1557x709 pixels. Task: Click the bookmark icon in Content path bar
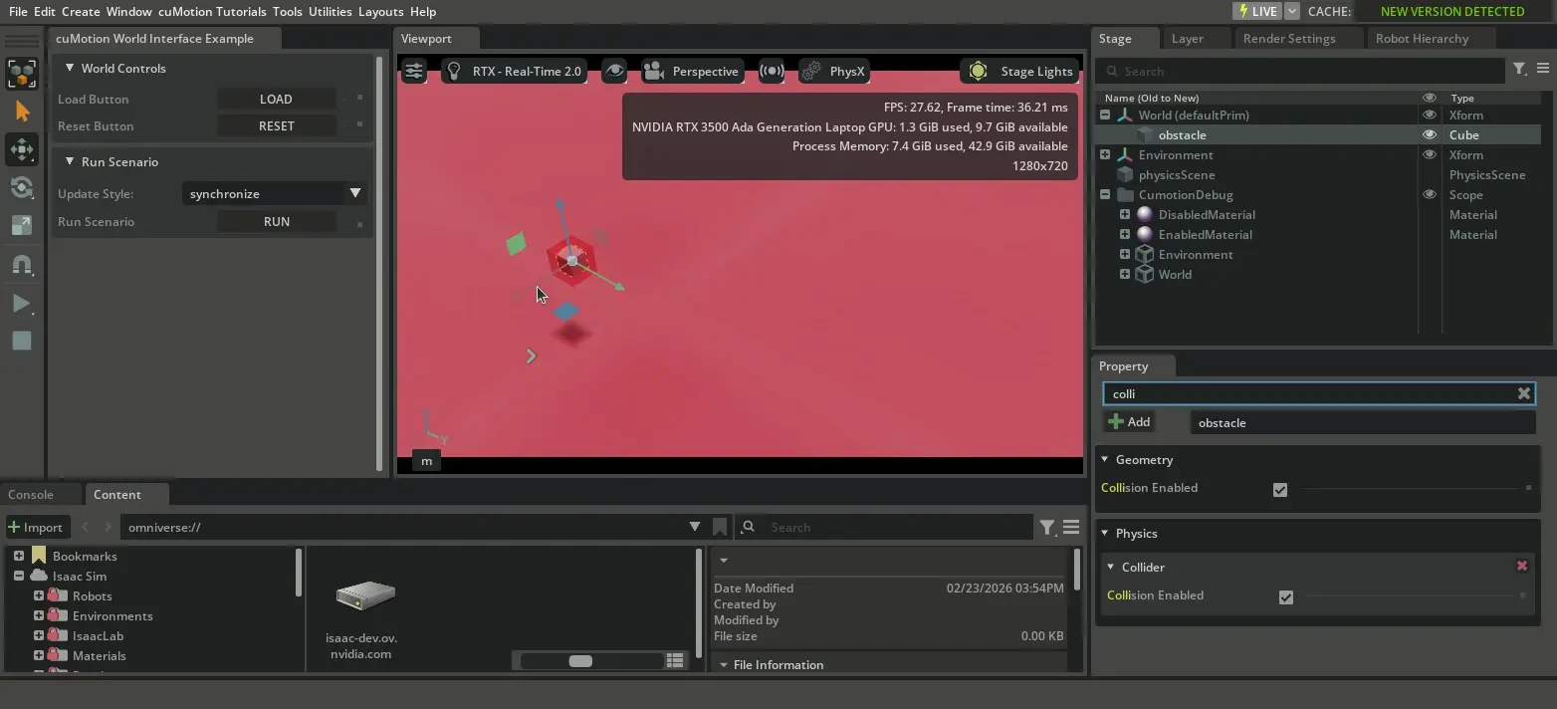720,527
